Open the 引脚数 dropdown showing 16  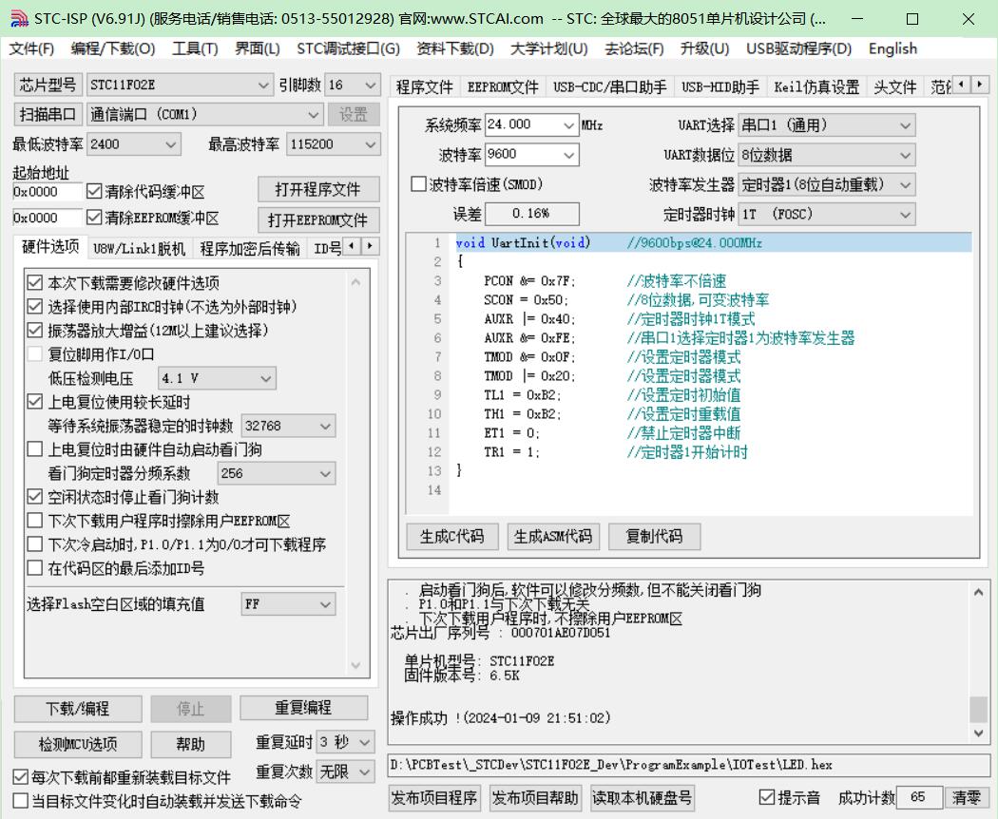(353, 85)
